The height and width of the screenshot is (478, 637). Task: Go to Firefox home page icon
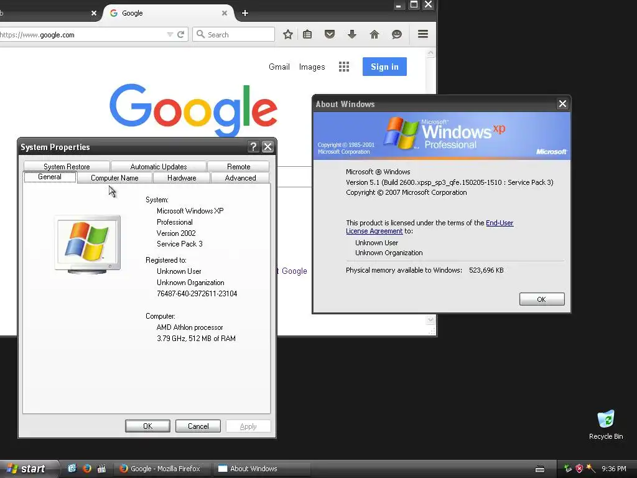click(374, 35)
